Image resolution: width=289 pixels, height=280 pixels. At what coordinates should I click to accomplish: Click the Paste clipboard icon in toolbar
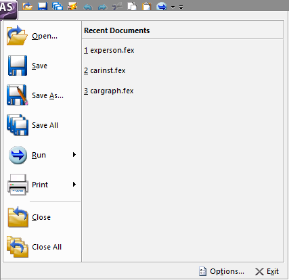click(147, 6)
